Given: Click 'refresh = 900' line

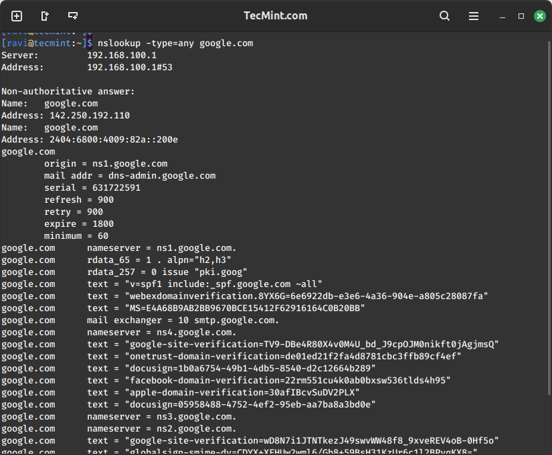Looking at the screenshot, I should tap(79, 199).
